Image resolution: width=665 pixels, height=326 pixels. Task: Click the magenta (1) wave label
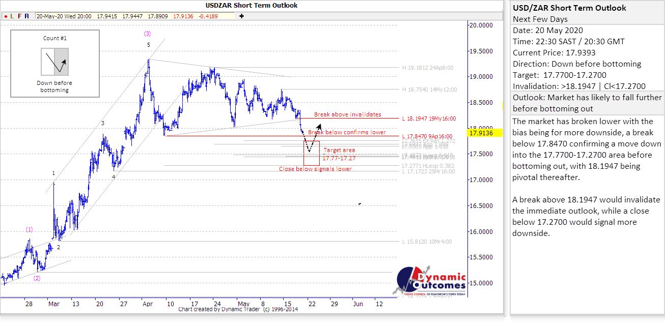click(30, 229)
